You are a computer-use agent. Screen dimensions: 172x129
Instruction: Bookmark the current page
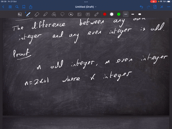tap(24, 7)
